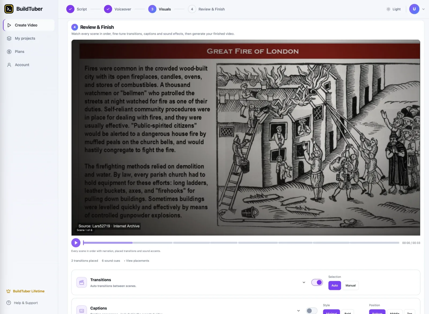Screen dimensions: 429x314
Task: Click BuildTuber Lifetime link
Action: [x=25, y=291]
